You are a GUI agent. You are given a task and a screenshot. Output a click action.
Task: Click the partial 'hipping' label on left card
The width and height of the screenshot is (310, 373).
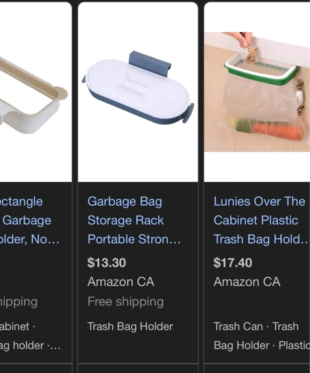click(x=19, y=302)
